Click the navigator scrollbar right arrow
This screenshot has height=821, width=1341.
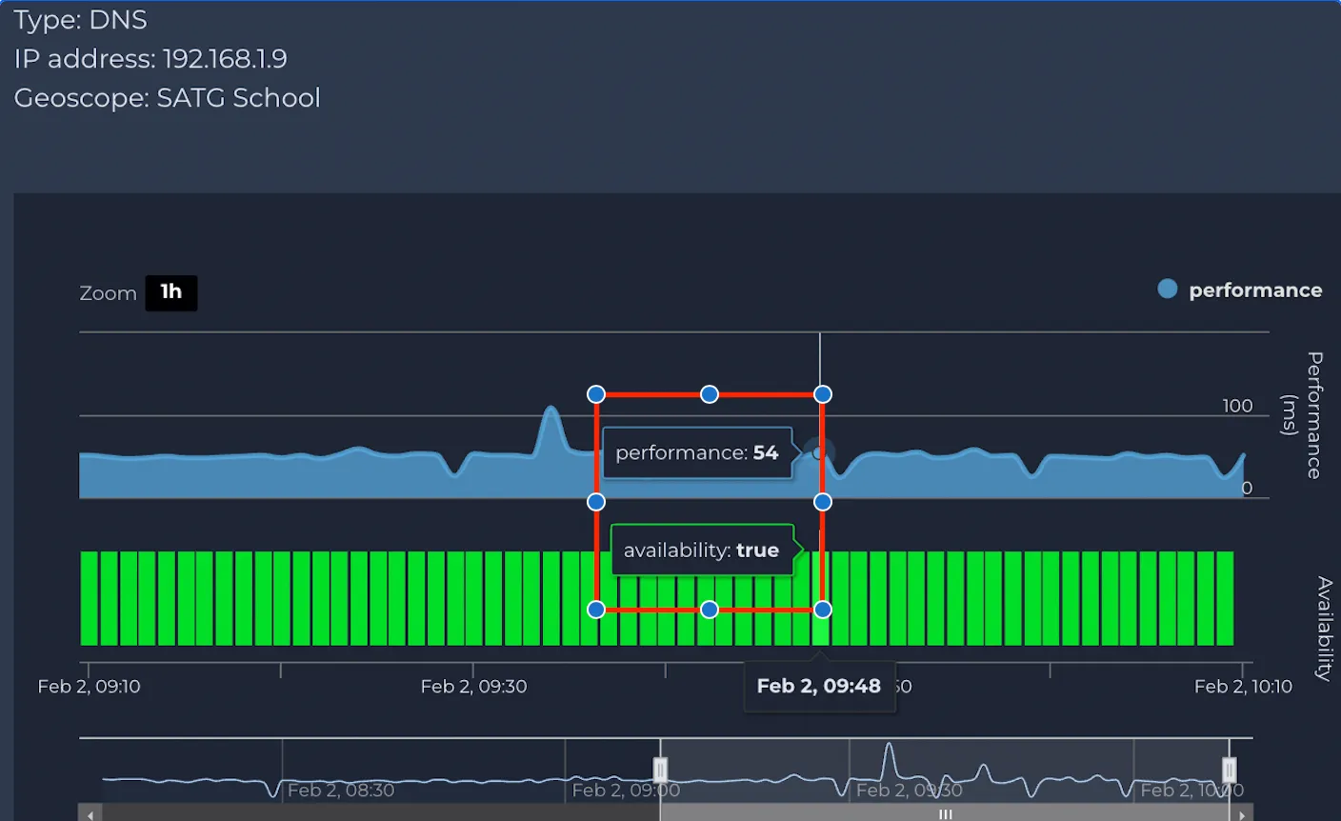pyautogui.click(x=1243, y=814)
